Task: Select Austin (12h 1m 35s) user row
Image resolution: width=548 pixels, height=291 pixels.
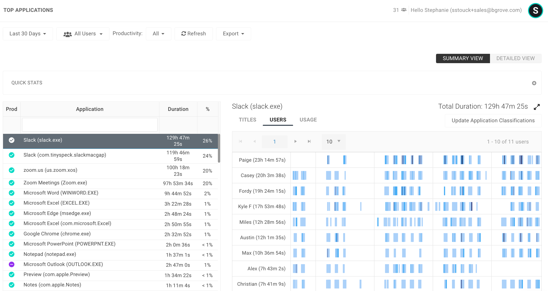Action: click(x=387, y=237)
